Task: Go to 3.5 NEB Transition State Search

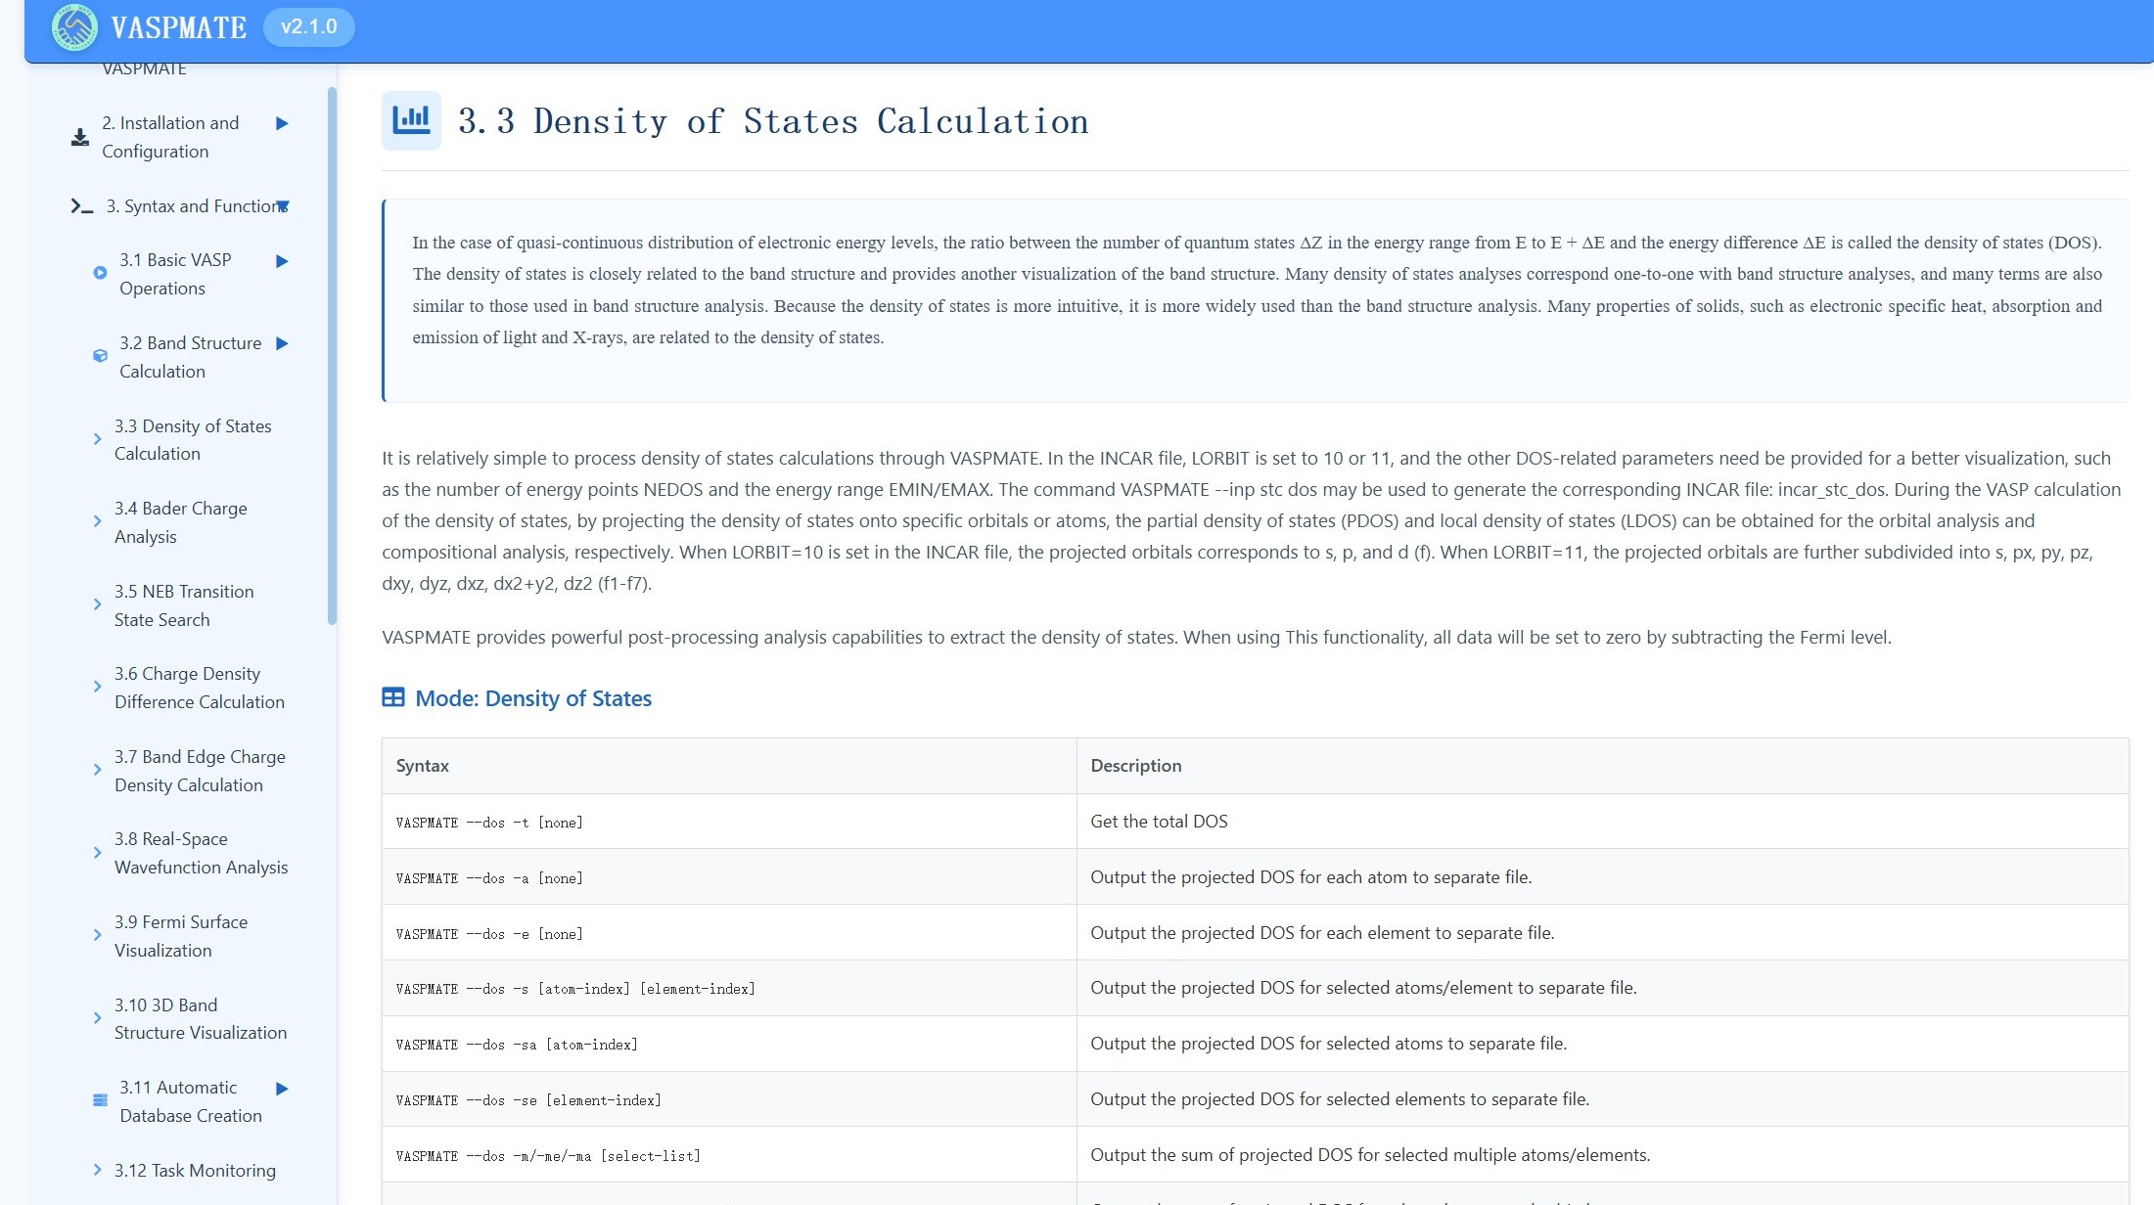Action: tap(183, 605)
